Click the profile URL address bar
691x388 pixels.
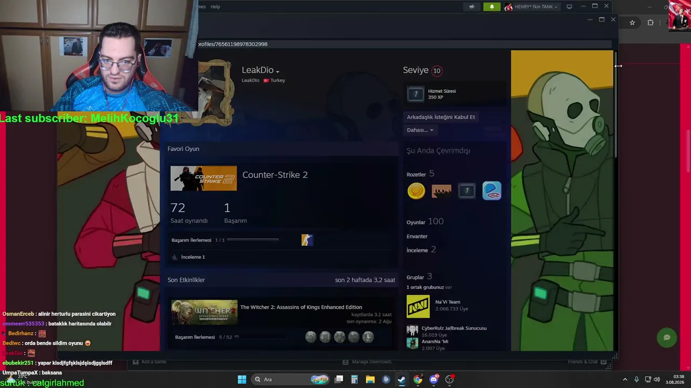click(405, 44)
